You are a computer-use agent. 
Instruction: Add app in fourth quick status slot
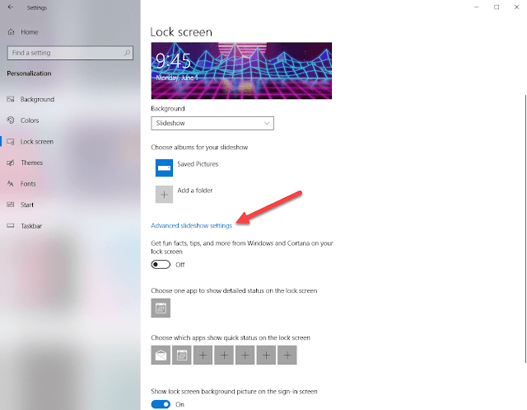pyautogui.click(x=224, y=355)
